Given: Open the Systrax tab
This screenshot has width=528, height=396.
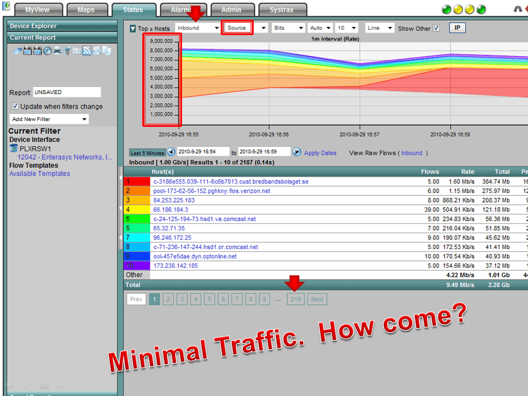Looking at the screenshot, I should point(282,10).
